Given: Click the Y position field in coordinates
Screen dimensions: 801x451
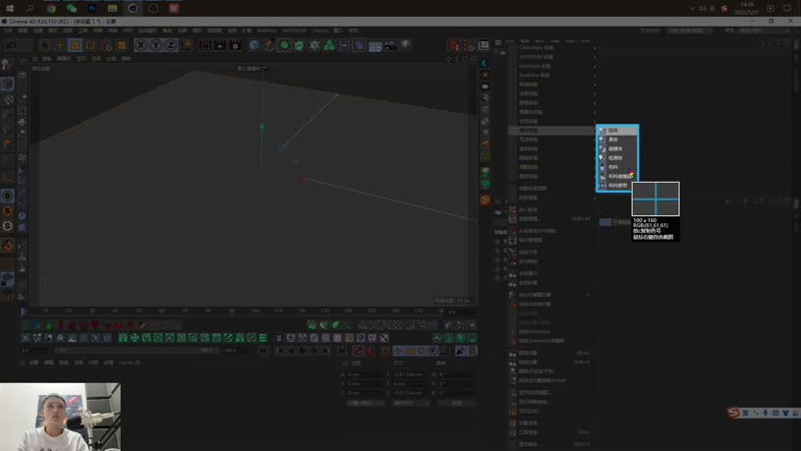Looking at the screenshot, I should 365,383.
